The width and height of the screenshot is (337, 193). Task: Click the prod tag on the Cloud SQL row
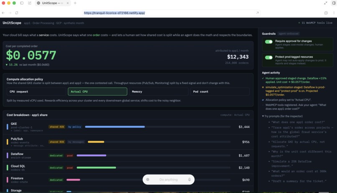pyautogui.click(x=70, y=168)
